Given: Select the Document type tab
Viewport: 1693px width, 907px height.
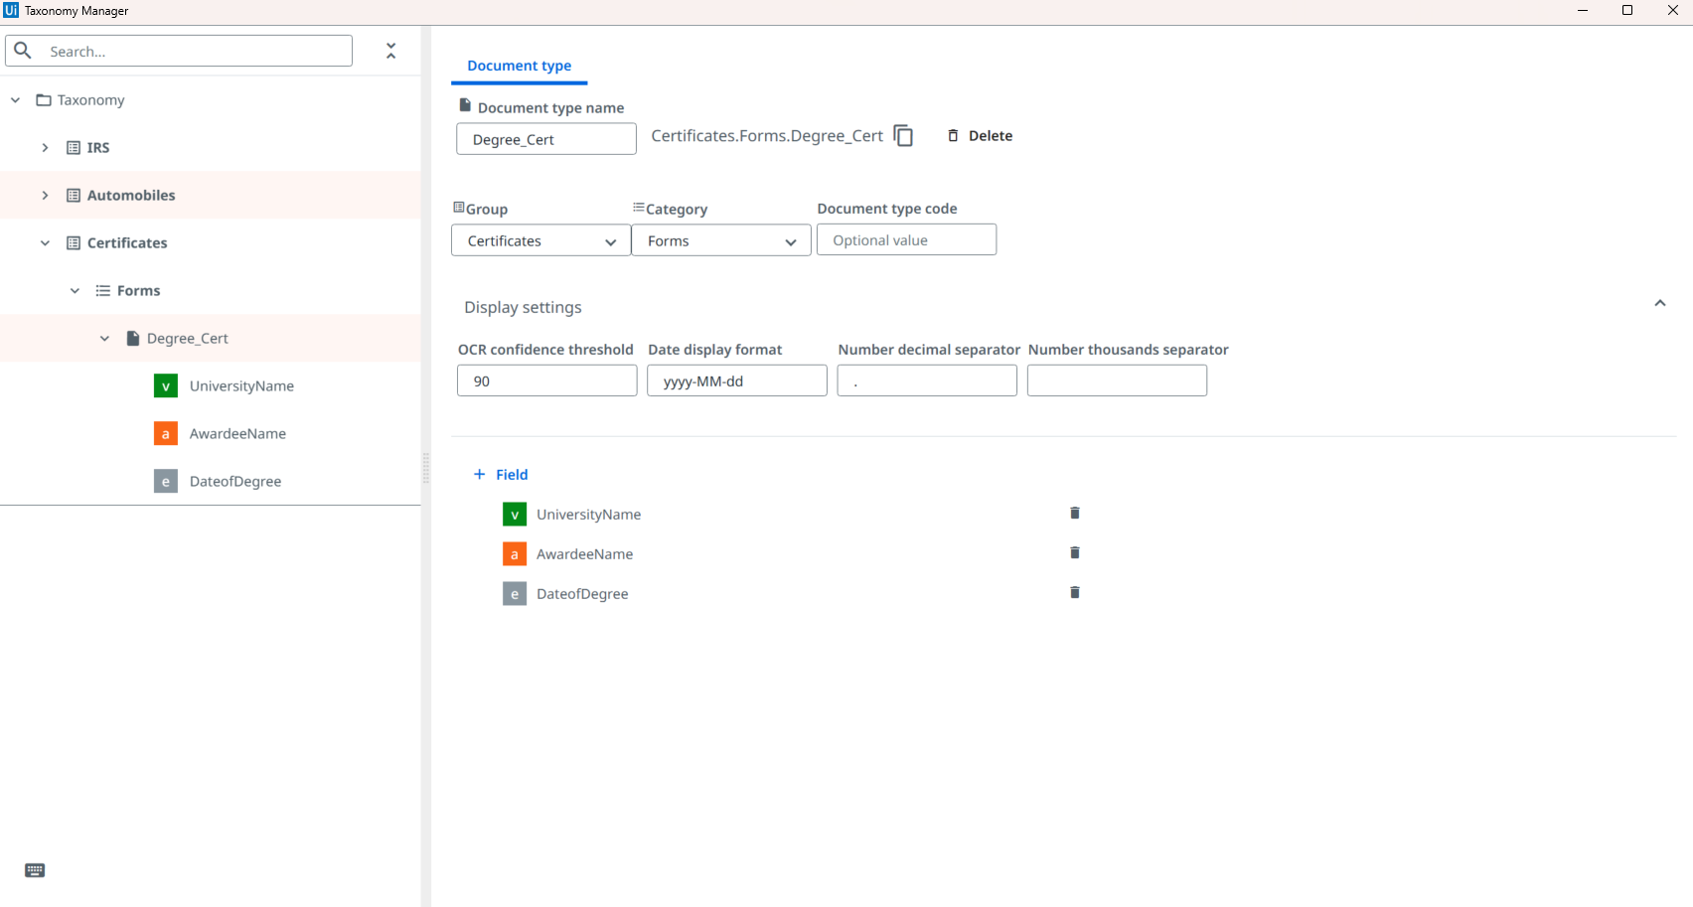Looking at the screenshot, I should [x=520, y=66].
